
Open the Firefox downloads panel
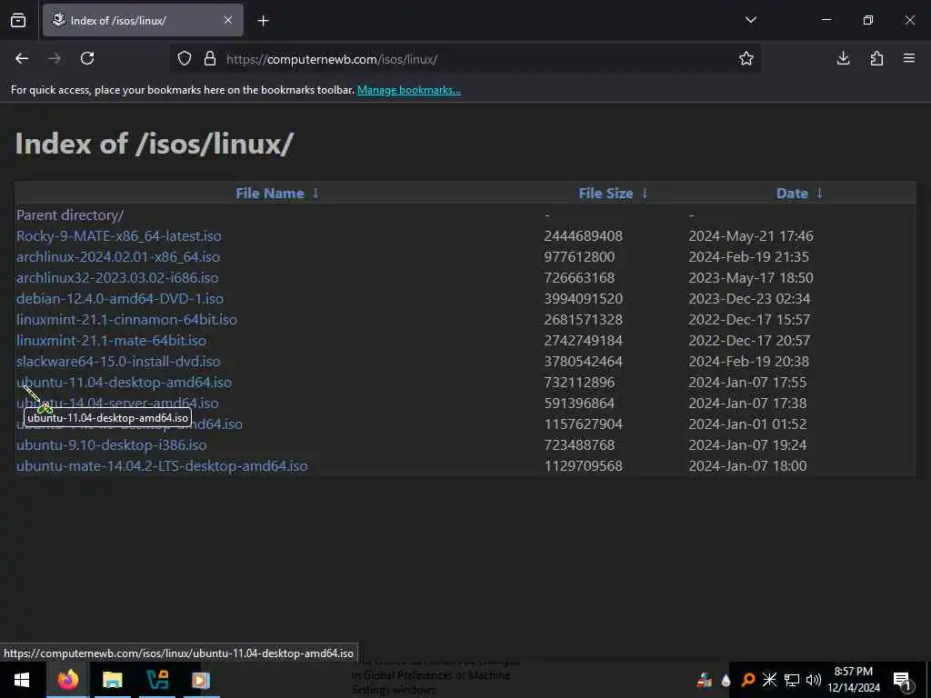click(843, 58)
